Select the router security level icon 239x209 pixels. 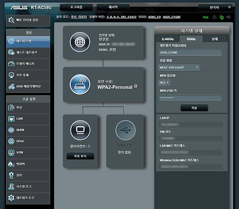[80, 84]
